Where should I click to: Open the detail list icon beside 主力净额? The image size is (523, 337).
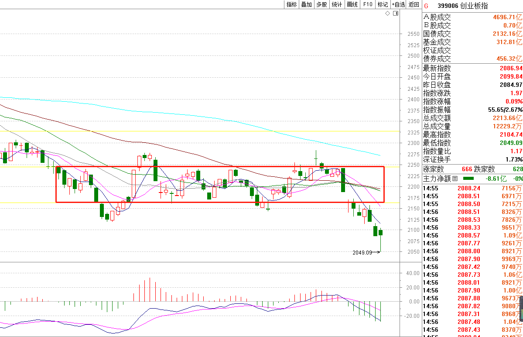coord(455,179)
